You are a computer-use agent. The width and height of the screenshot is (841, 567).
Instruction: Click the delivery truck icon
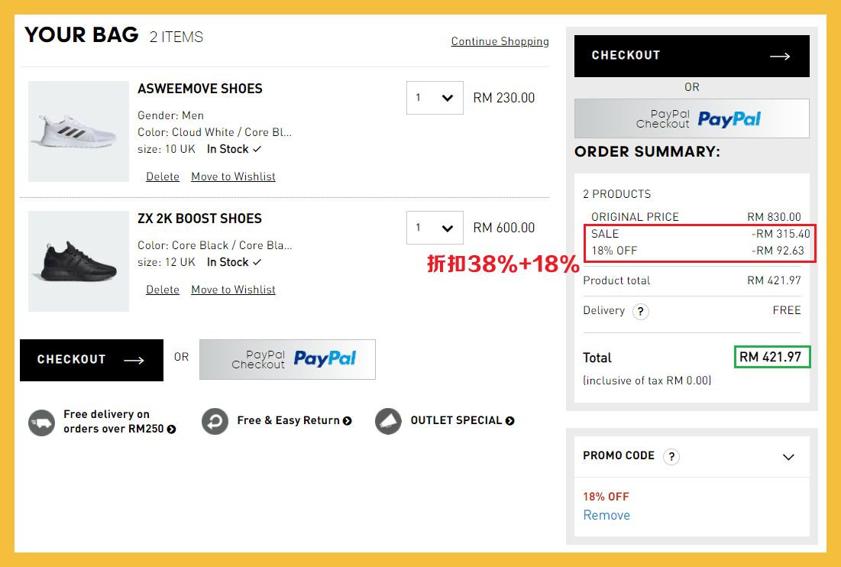click(x=41, y=422)
